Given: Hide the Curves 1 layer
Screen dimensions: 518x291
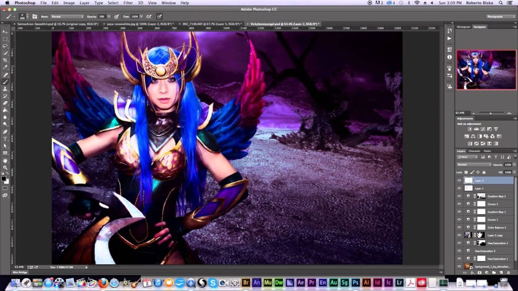Looking at the screenshot, I should click(459, 219).
